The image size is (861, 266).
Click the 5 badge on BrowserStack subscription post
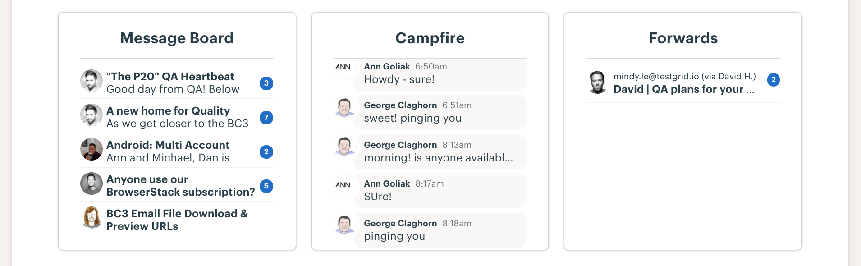[x=266, y=186]
